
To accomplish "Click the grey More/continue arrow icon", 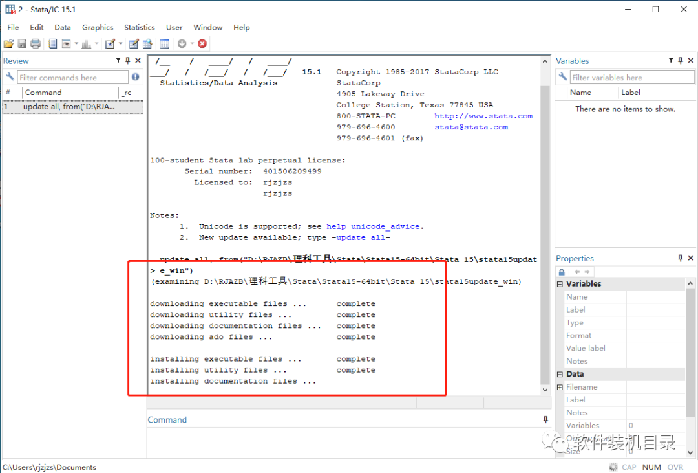I will pyautogui.click(x=182, y=44).
